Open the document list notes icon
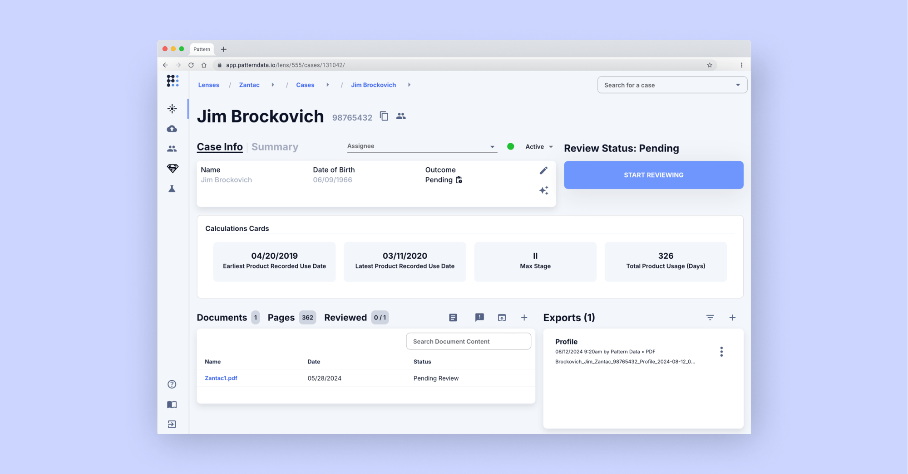 pos(453,318)
